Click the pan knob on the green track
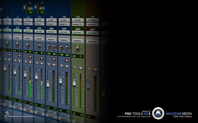198x123 pixels. [78, 49]
